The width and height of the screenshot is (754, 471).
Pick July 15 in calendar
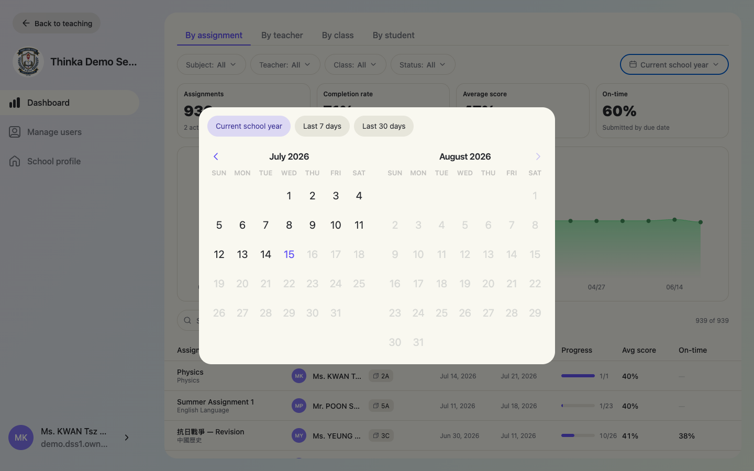click(x=289, y=254)
